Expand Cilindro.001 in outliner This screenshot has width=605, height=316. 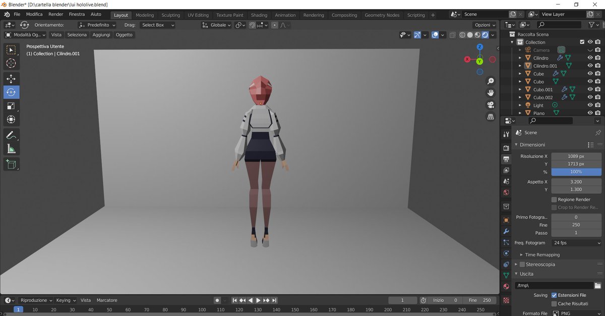coord(520,66)
